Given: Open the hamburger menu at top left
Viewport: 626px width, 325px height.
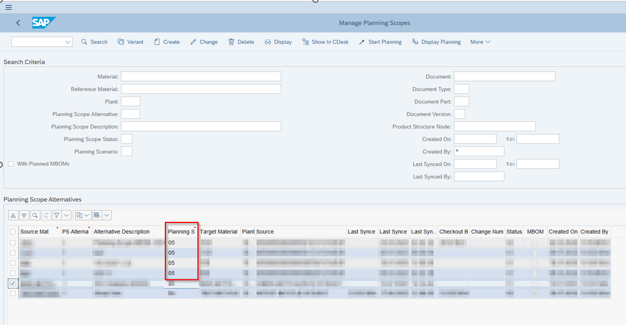Looking at the screenshot, I should [x=8, y=8].
